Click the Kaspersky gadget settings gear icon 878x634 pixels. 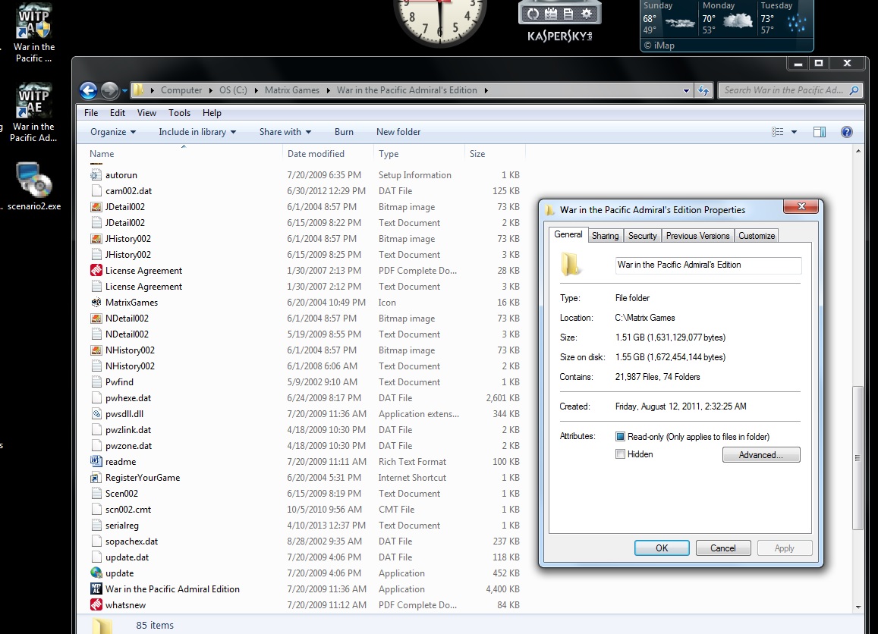pos(587,14)
